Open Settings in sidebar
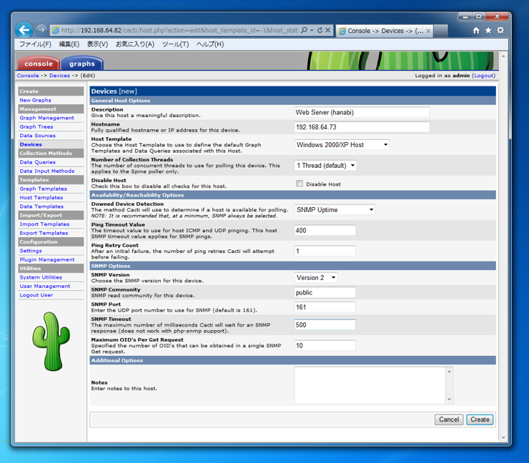The image size is (529, 463). point(31,251)
